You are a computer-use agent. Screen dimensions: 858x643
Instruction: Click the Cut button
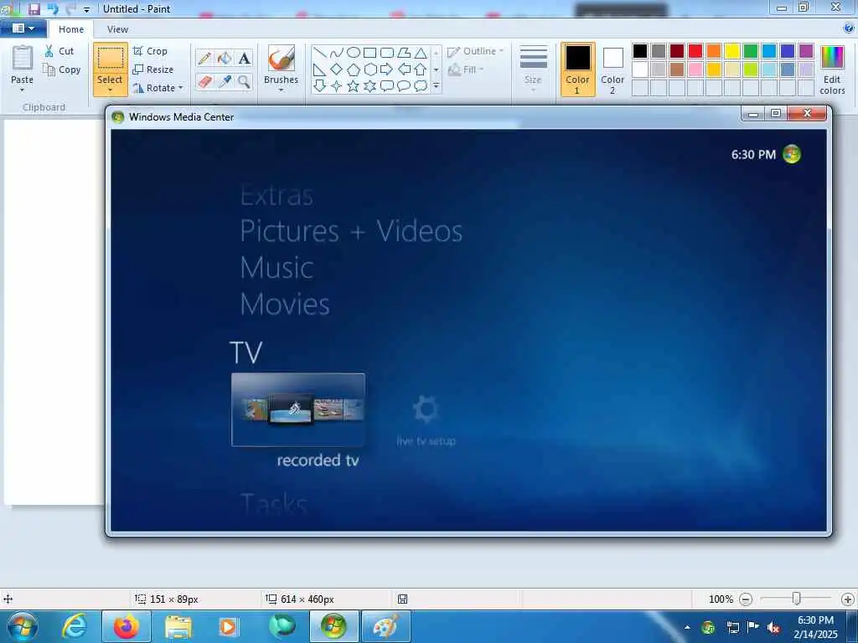[x=59, y=51]
